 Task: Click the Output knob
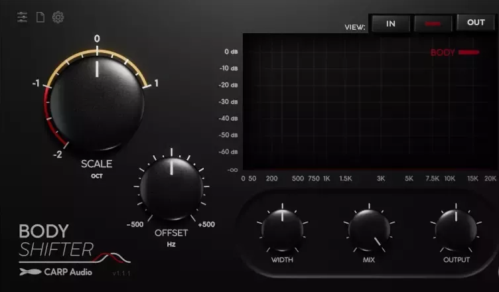[x=456, y=230]
